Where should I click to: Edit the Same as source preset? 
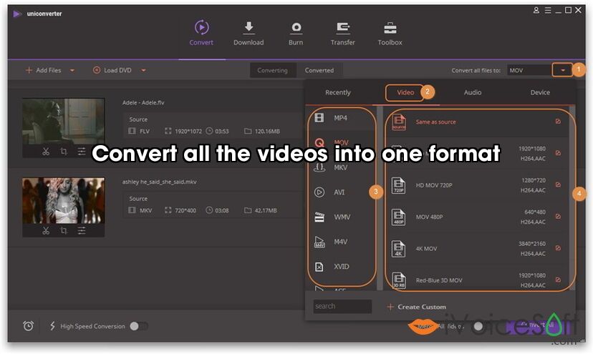558,122
